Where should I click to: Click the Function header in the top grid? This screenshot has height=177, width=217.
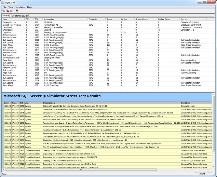pos(193,19)
